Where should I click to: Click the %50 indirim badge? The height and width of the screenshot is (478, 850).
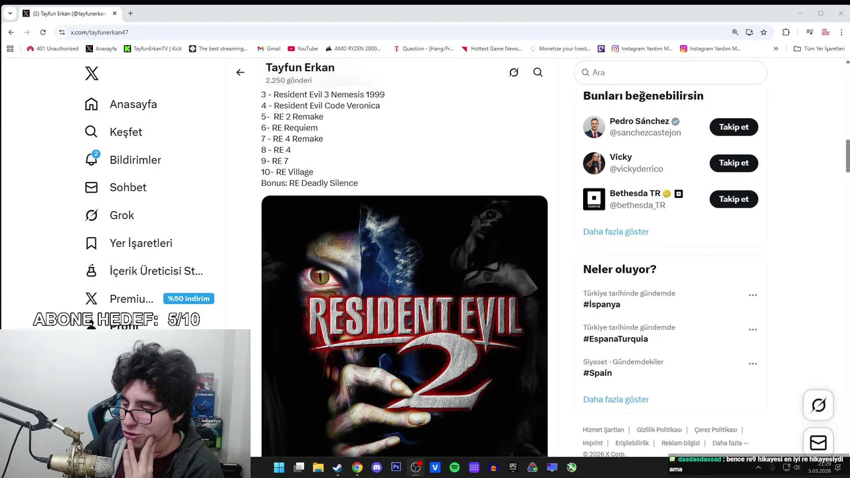(189, 299)
